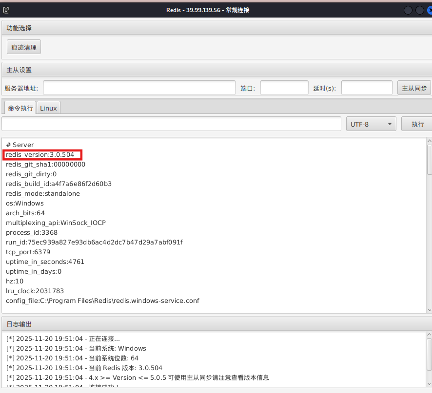This screenshot has width=432, height=393.
Task: Focus the 端口 input field
Action: point(284,88)
